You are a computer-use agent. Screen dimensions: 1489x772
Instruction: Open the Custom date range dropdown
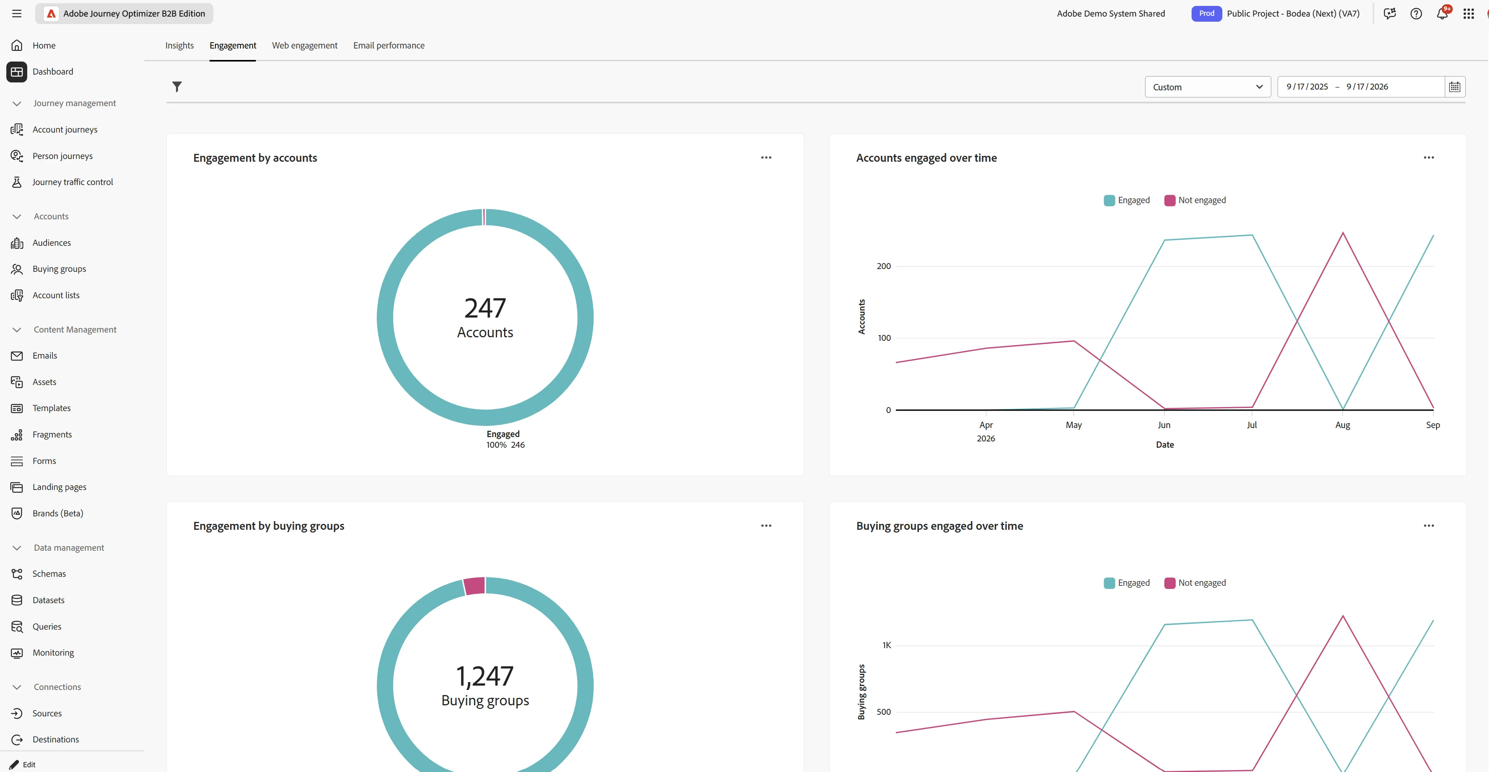pos(1207,87)
